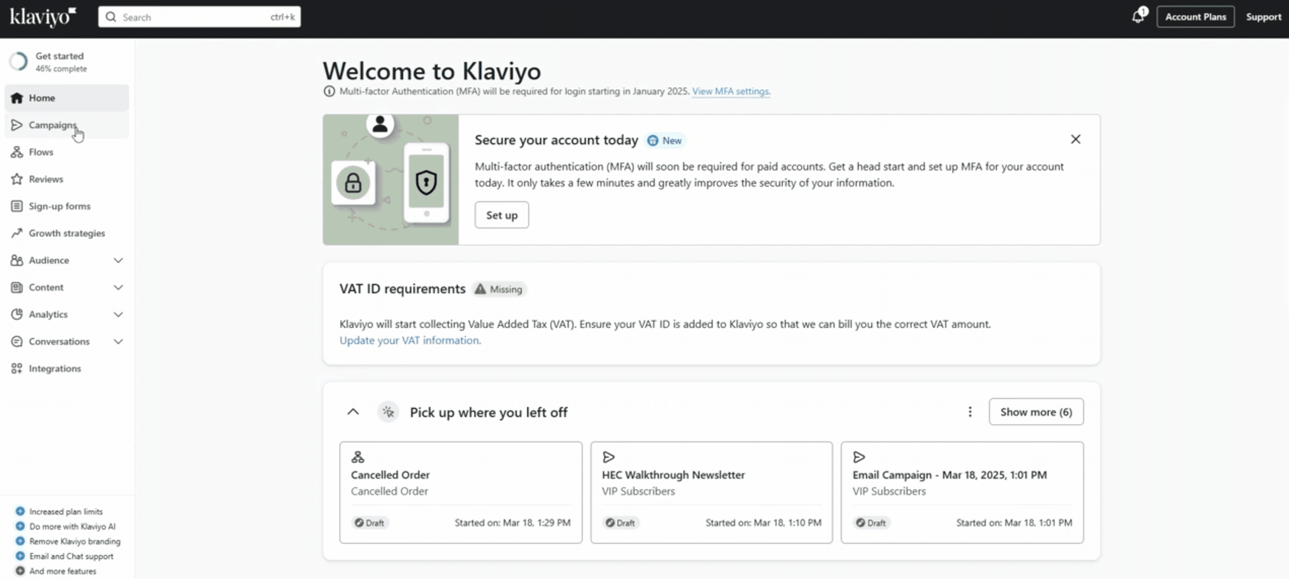Click the Set up button
The width and height of the screenshot is (1289, 579).
(501, 215)
